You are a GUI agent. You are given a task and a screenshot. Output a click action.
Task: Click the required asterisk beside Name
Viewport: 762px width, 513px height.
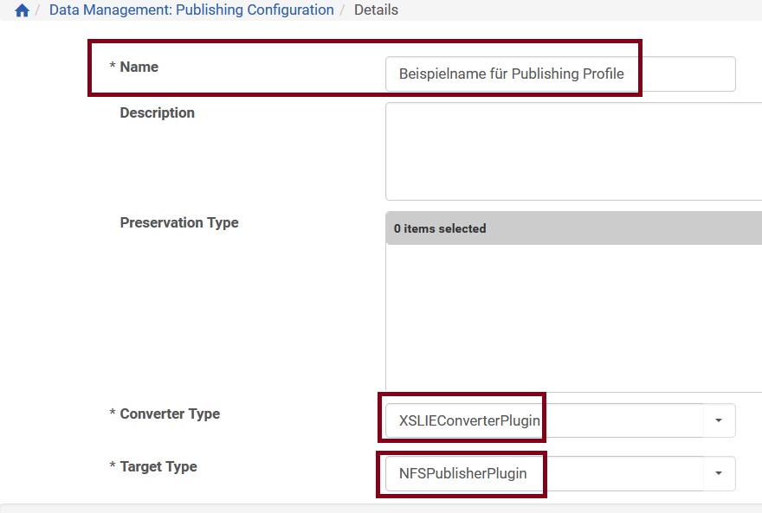click(x=113, y=67)
